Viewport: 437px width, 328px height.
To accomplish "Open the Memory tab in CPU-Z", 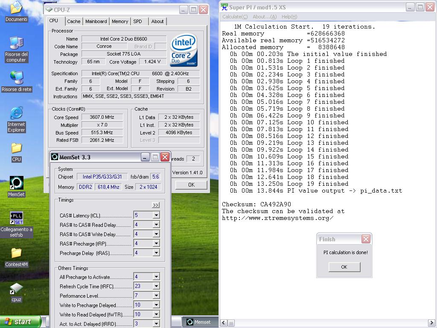I will pos(120,21).
